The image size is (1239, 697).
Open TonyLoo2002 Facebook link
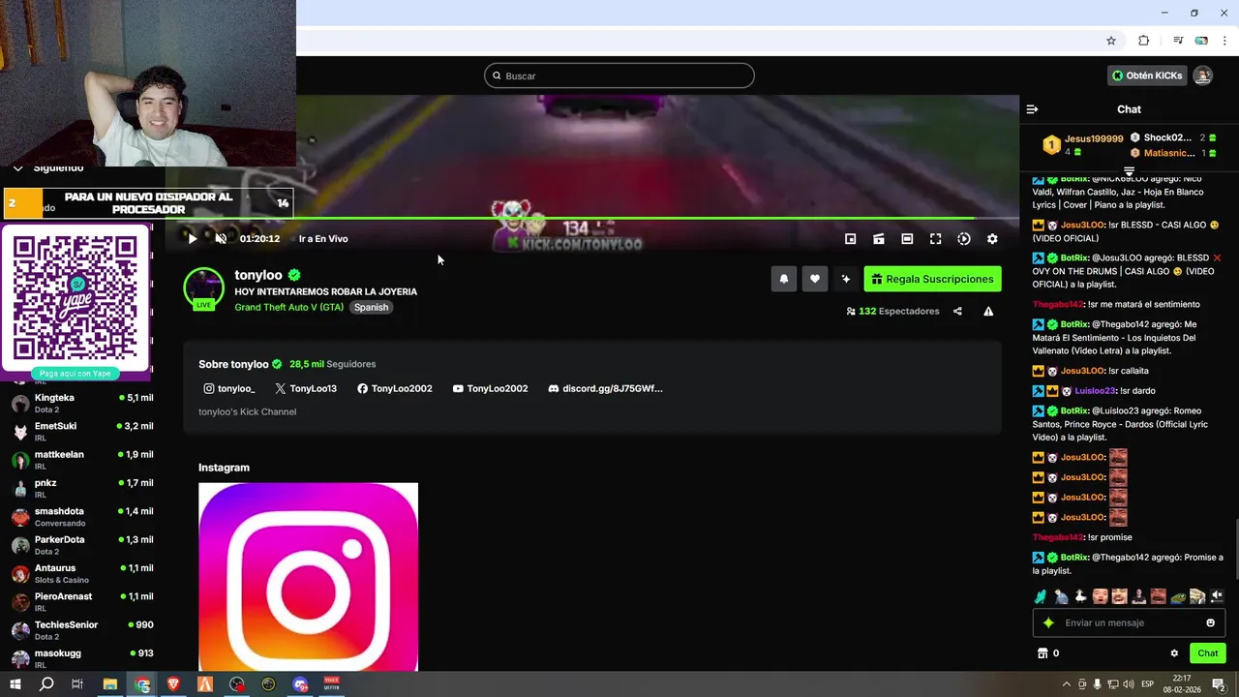(395, 388)
